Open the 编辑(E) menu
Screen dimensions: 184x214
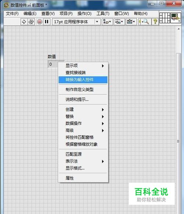[30, 14]
